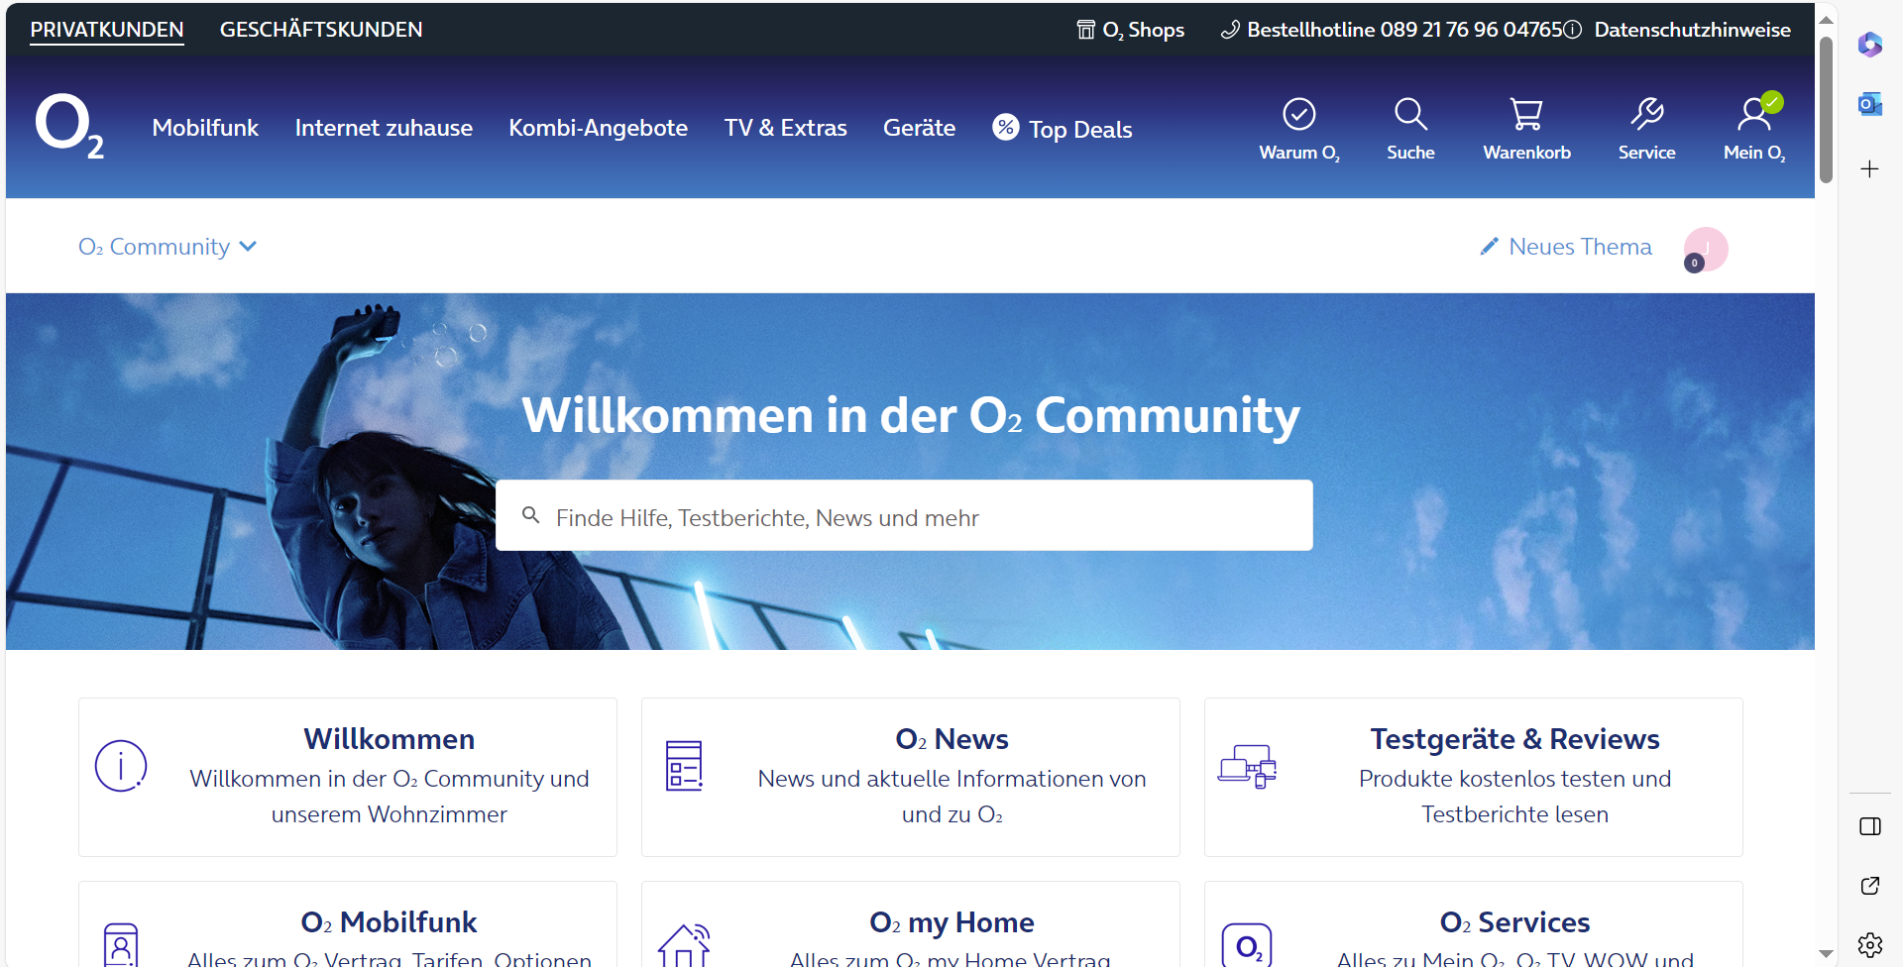The width and height of the screenshot is (1903, 967).
Task: Click the O2 News newspaper icon
Action: (684, 766)
